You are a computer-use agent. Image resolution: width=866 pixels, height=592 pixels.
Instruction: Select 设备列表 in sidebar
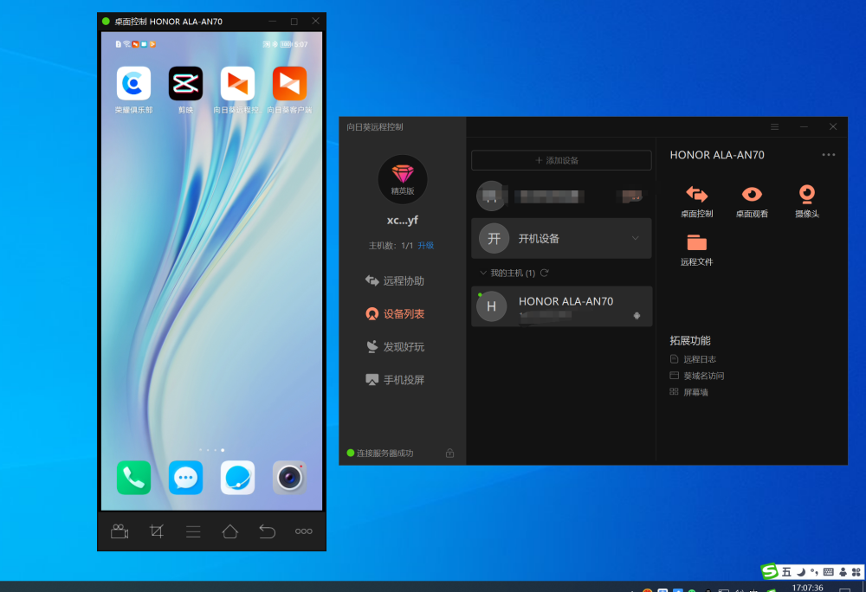[395, 314]
